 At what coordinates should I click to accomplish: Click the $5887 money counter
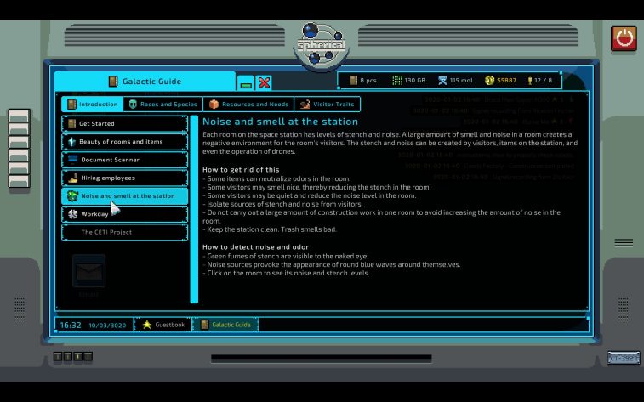[500, 81]
